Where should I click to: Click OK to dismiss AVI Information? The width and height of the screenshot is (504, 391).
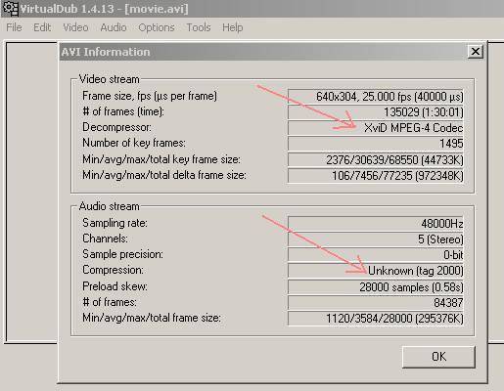pyautogui.click(x=438, y=357)
